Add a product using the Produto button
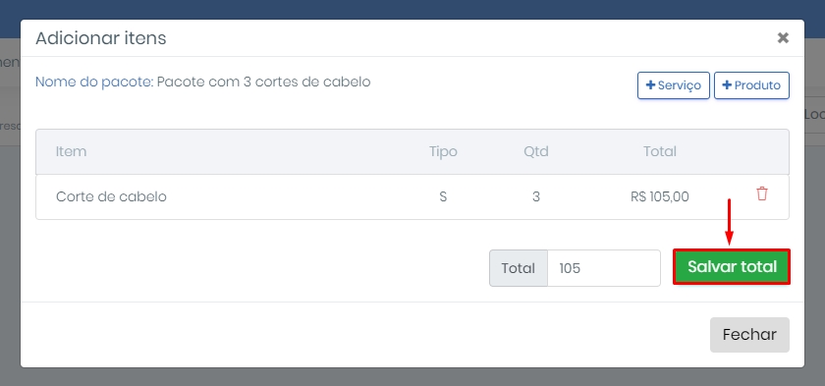 751,85
